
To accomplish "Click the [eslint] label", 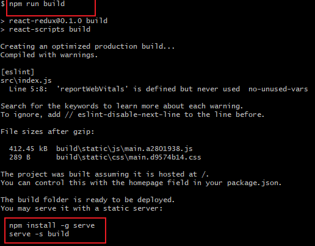I will pyautogui.click(x=18, y=72).
